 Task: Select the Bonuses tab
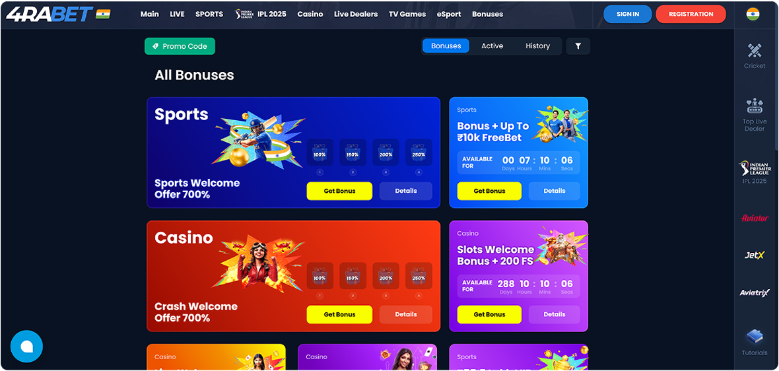click(x=446, y=46)
